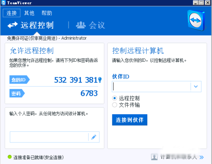Open the 其他 menu
Image resolution: width=212 pixels, height=164 pixels.
(29, 13)
